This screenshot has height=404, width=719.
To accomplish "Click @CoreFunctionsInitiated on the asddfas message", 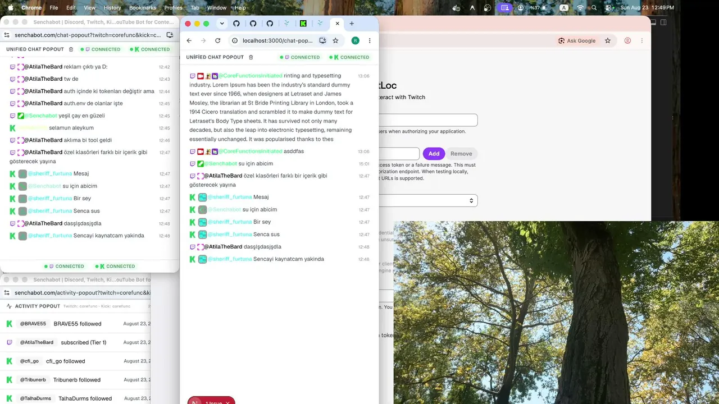I will tap(250, 151).
